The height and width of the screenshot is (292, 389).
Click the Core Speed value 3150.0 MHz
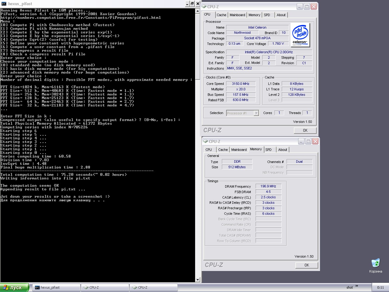pyautogui.click(x=241, y=84)
